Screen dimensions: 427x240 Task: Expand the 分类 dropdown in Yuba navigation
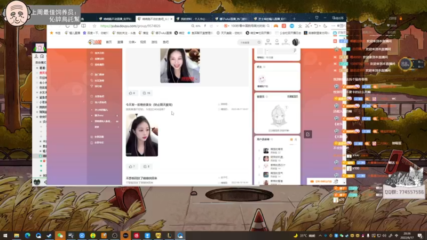[x=132, y=42]
